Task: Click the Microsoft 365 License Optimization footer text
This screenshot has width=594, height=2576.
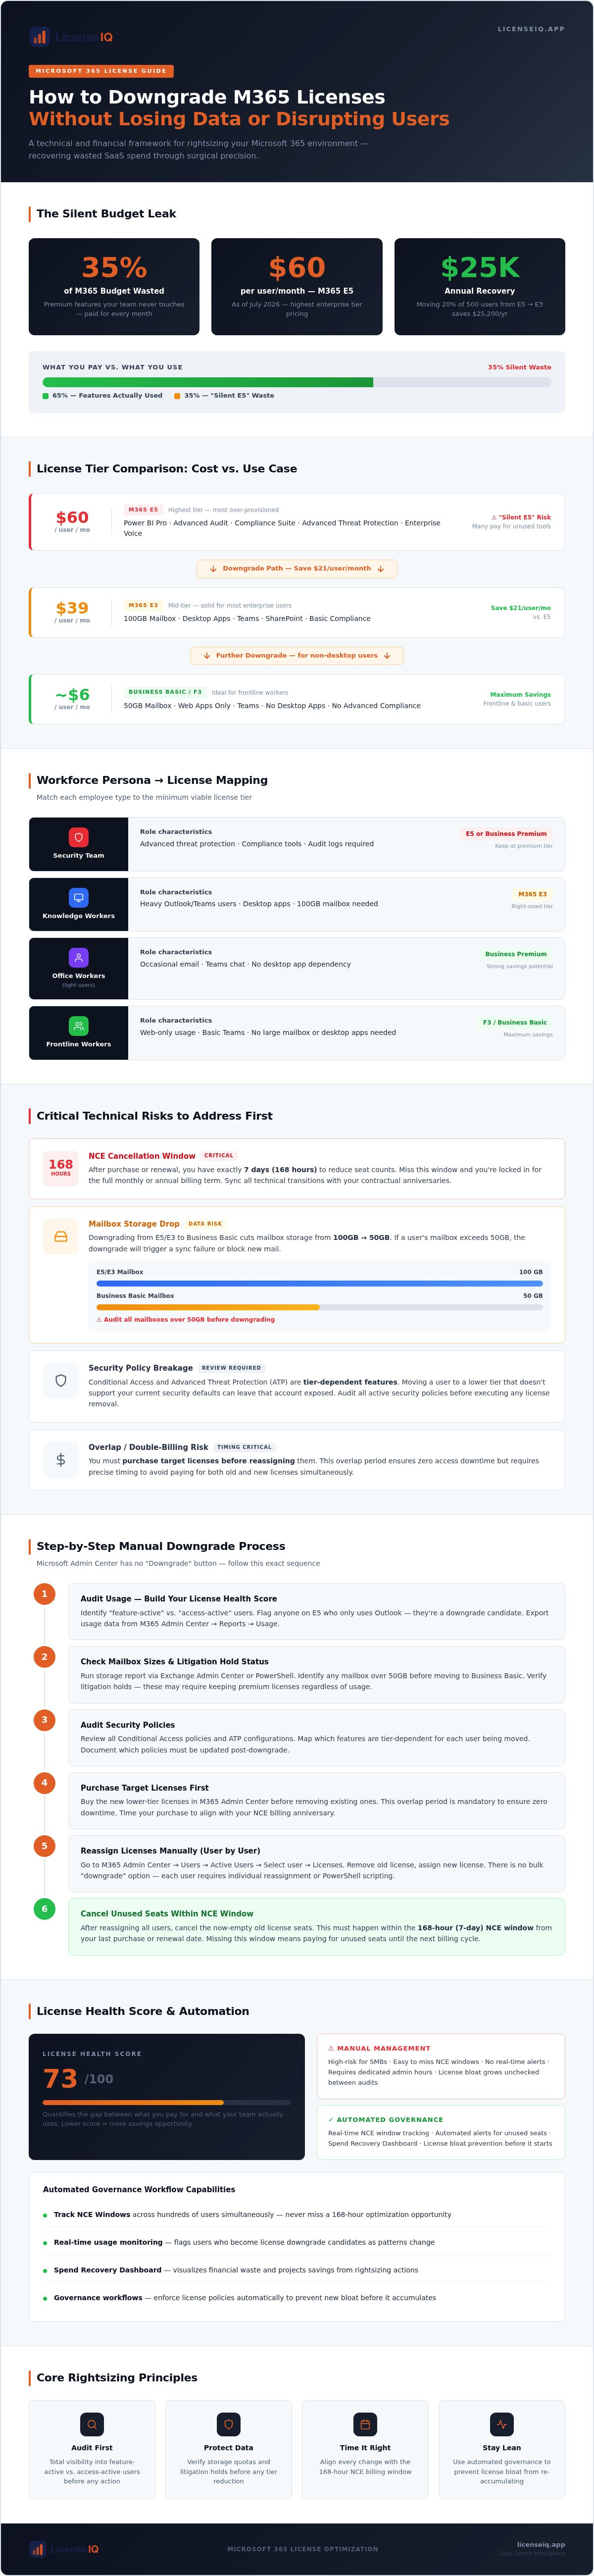Action: coord(303,2549)
